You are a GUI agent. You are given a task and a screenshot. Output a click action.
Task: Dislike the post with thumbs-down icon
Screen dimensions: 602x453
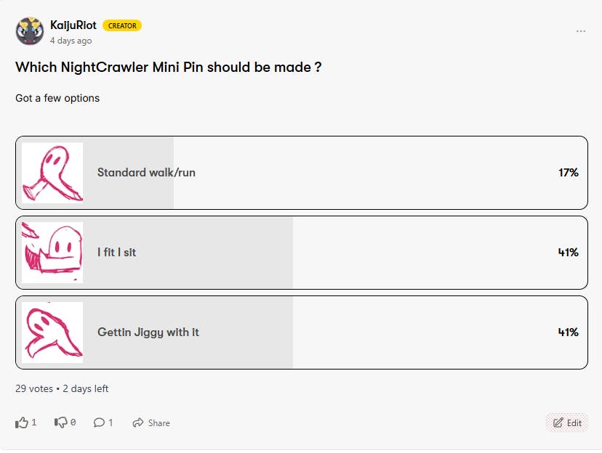[61, 423]
